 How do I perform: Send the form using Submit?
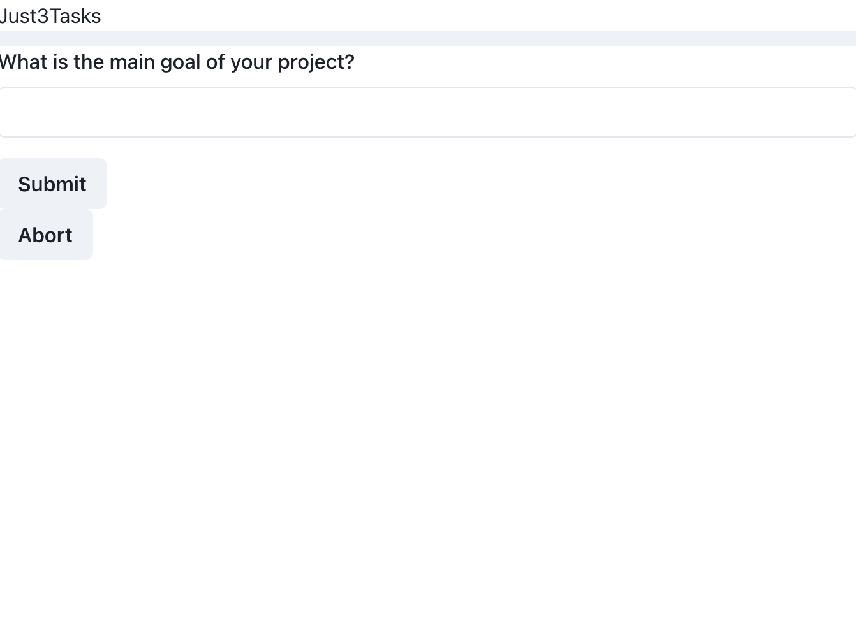coord(53,184)
